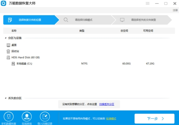Select the 桌面 desktop item
This screenshot has height=125, width=179.
coord(14,45)
